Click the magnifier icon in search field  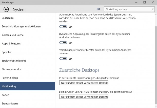(152, 9)
